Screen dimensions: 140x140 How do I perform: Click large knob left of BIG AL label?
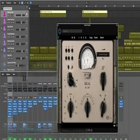(x=71, y=79)
